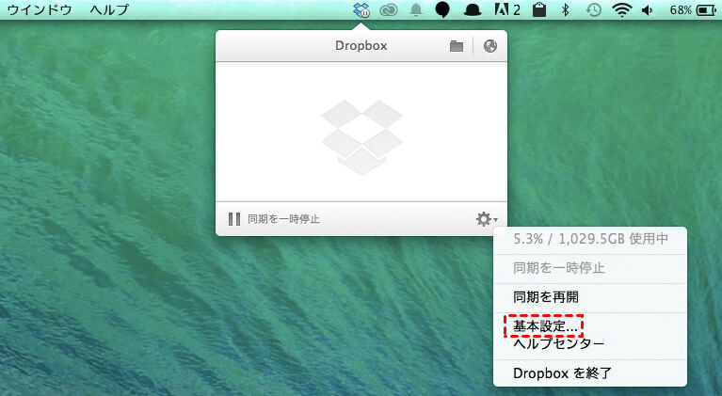Click the volume speaker icon
Image resolution: width=722 pixels, height=396 pixels.
click(x=648, y=10)
